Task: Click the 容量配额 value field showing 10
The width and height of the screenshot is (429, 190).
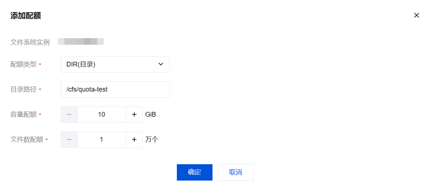Action: pos(102,114)
